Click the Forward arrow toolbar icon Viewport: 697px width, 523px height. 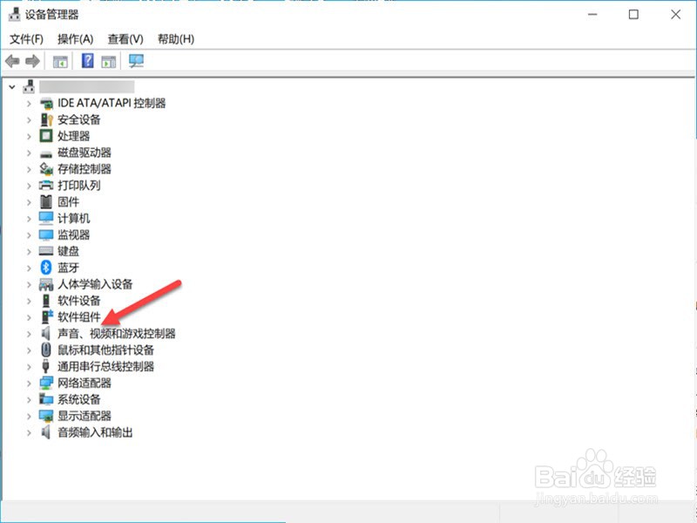[32, 61]
